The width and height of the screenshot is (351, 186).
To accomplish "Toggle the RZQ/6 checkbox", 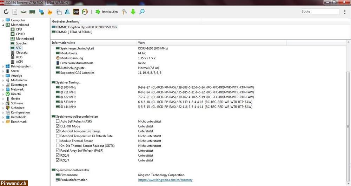I will pyautogui.click(x=58, y=156).
